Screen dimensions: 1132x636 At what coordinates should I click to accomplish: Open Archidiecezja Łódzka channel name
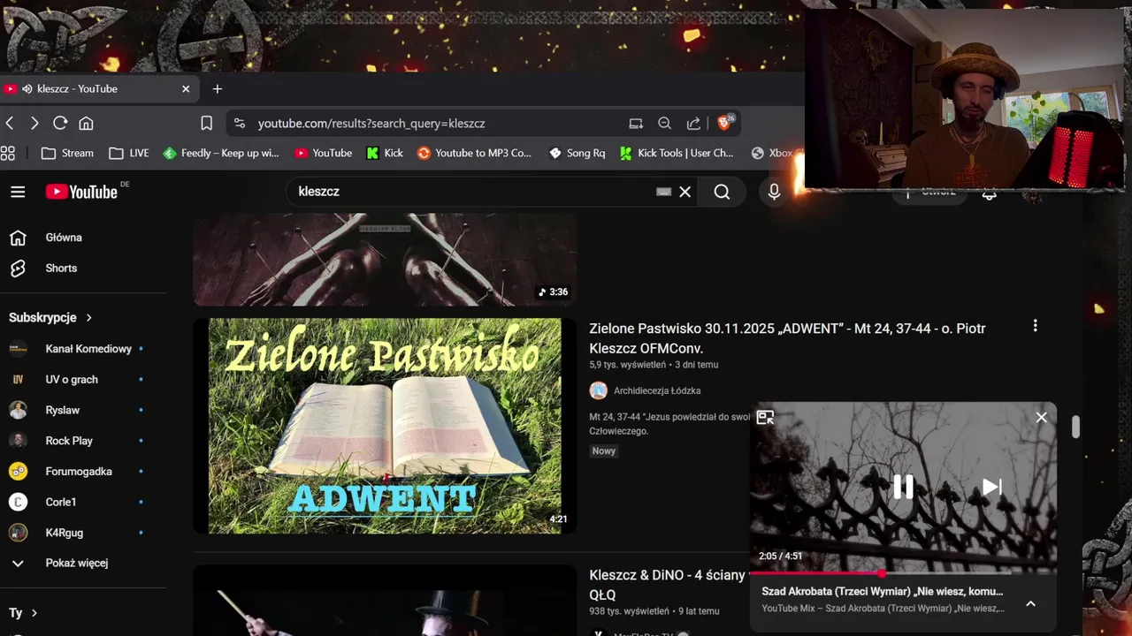click(657, 390)
